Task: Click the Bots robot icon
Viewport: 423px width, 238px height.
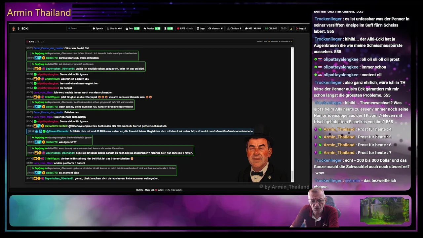Action: pyautogui.click(x=127, y=28)
